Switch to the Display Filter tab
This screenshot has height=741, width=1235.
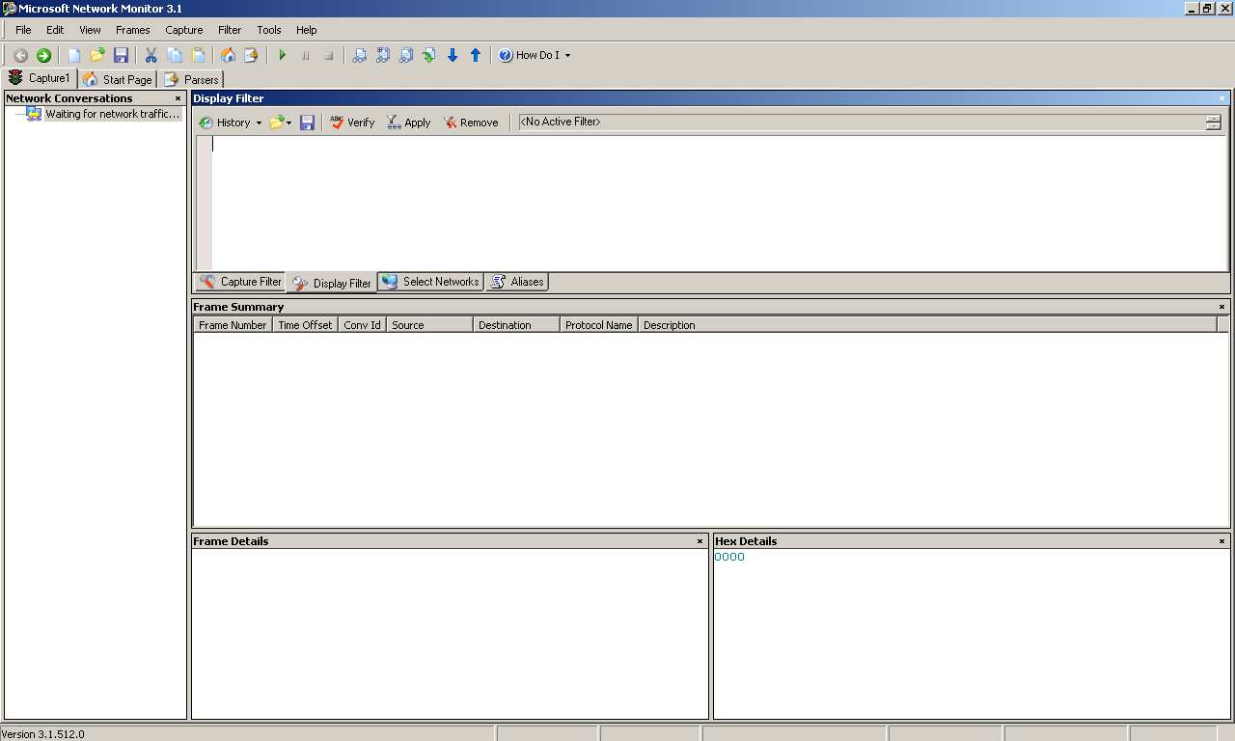(x=332, y=283)
